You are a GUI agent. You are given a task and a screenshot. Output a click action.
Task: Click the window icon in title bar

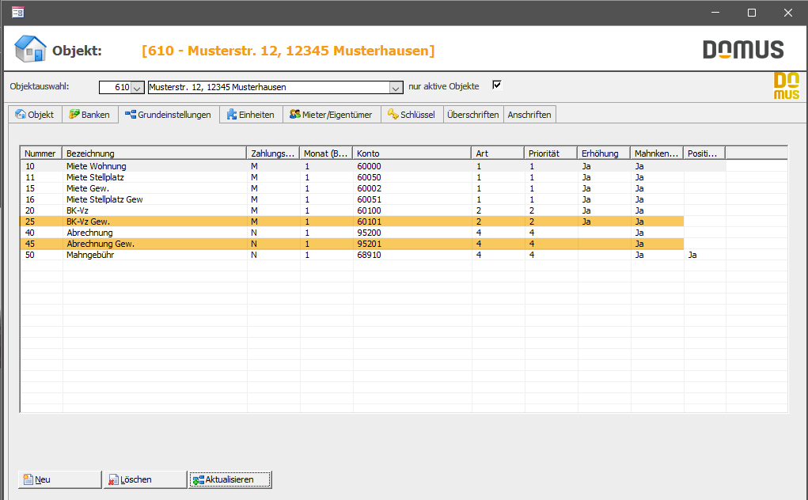[x=18, y=13]
